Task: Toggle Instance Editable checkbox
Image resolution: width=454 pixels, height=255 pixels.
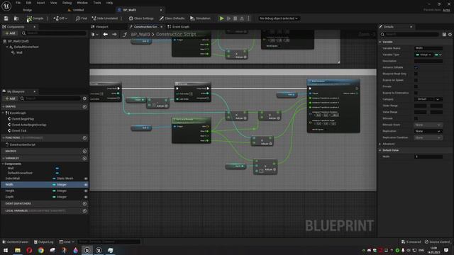Action: pos(416,67)
